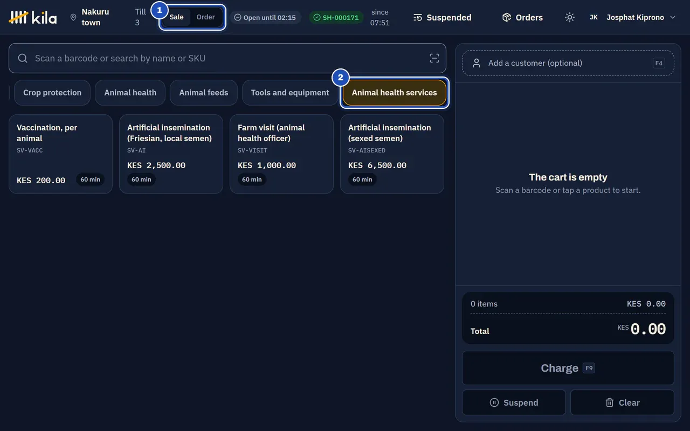Add Farm visit animal health officer
690x431 pixels.
[x=281, y=154]
